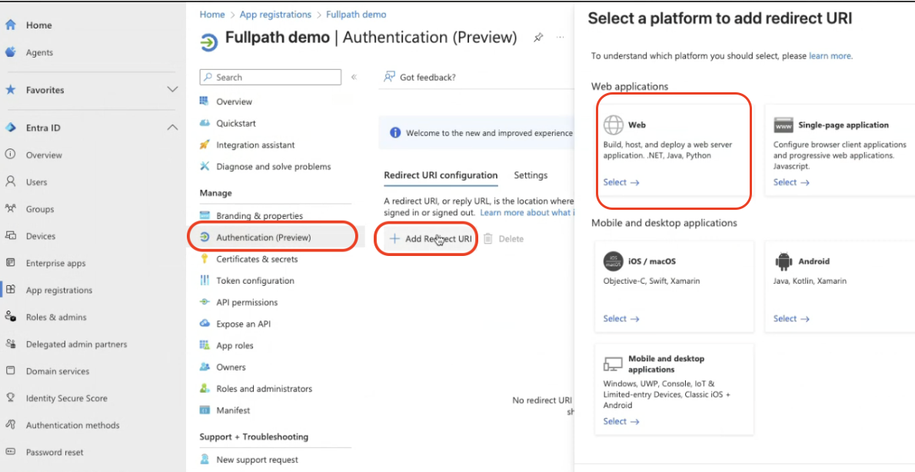Open the learn more link
This screenshot has height=472, width=915.
[830, 56]
